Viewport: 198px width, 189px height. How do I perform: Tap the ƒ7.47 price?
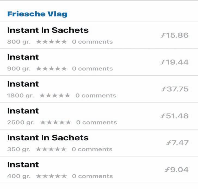177,143
